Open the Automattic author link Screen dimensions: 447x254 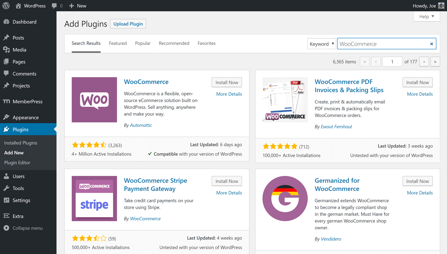point(141,125)
